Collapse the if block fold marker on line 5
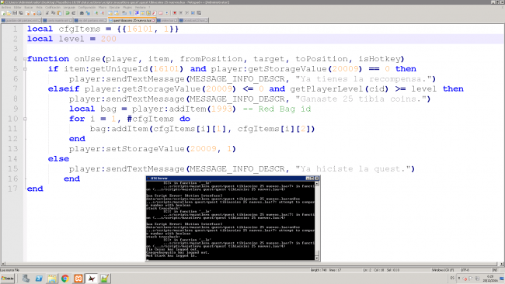The width and height of the screenshot is (505, 284). [x=25, y=69]
